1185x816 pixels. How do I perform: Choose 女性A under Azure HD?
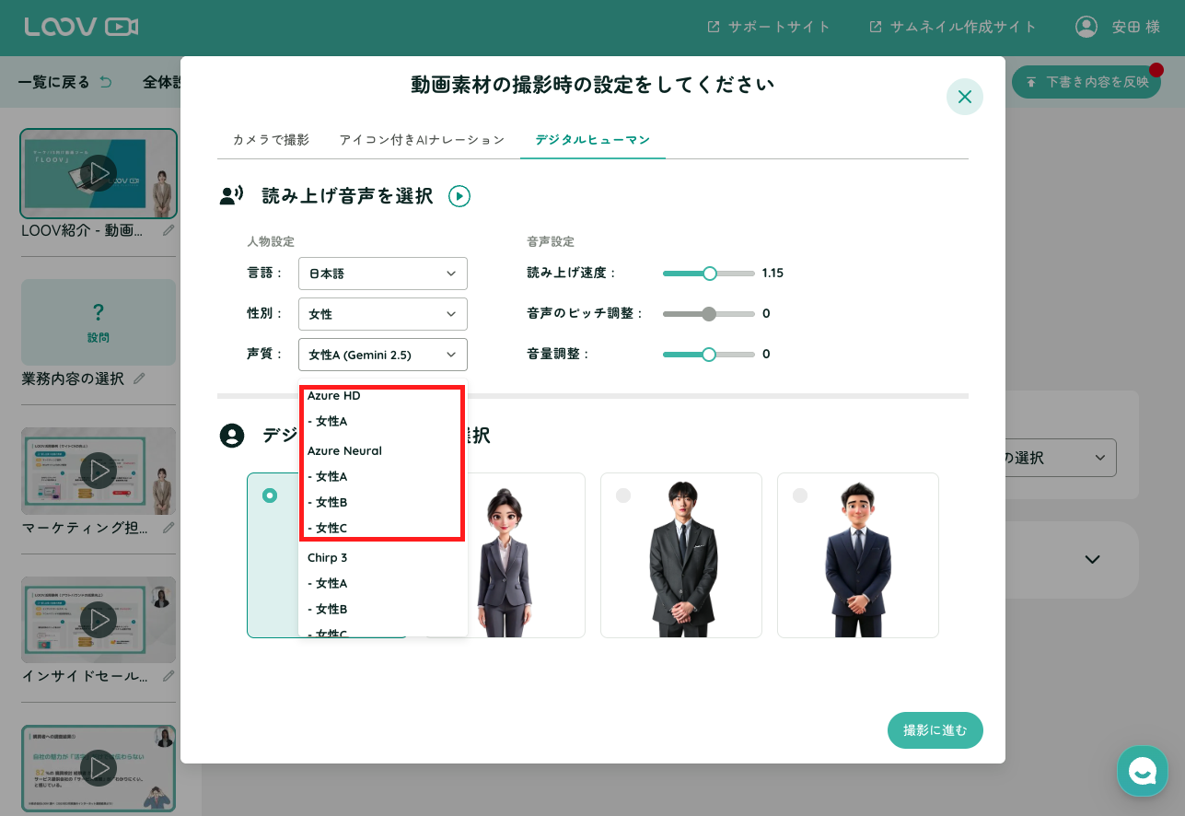(383, 422)
